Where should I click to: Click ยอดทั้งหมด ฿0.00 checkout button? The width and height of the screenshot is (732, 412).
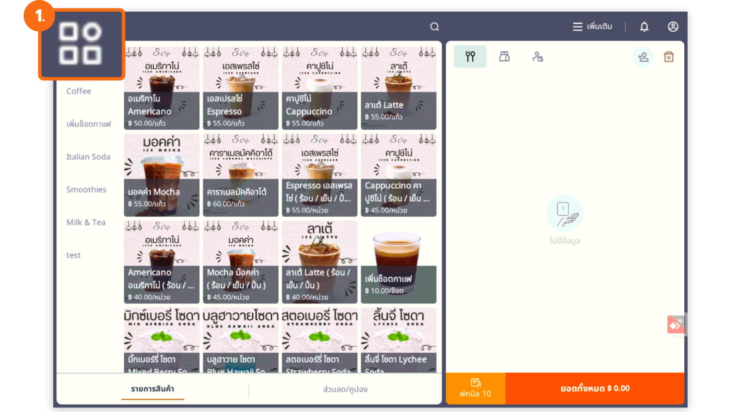tap(595, 388)
